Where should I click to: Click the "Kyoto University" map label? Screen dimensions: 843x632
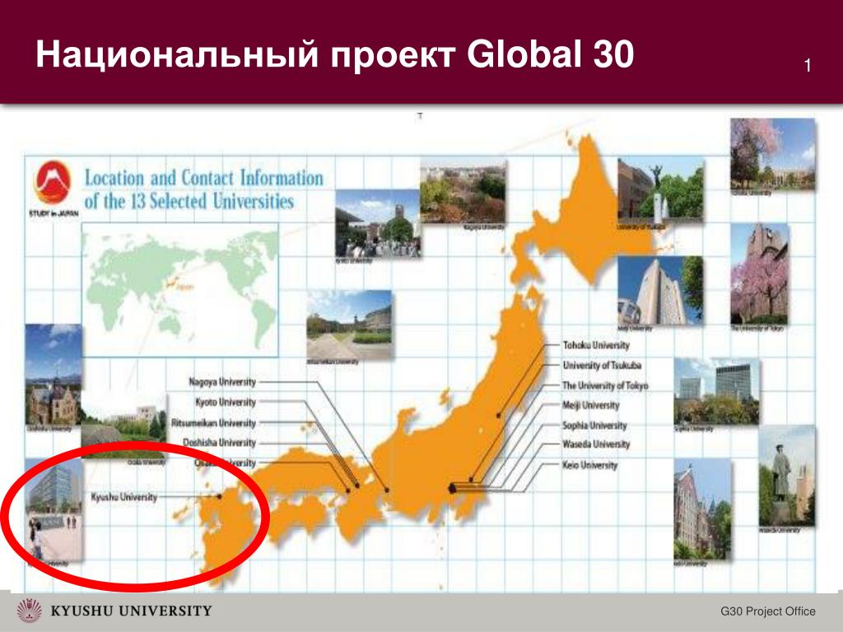click(226, 402)
